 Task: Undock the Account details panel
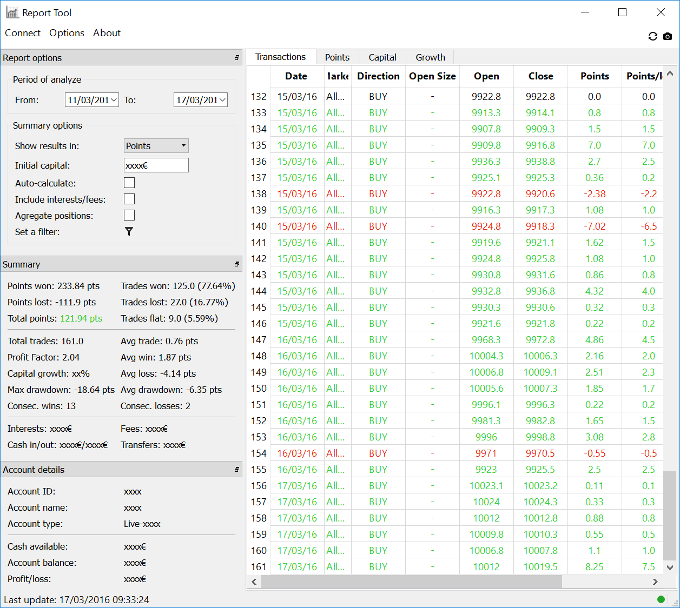coord(236,470)
